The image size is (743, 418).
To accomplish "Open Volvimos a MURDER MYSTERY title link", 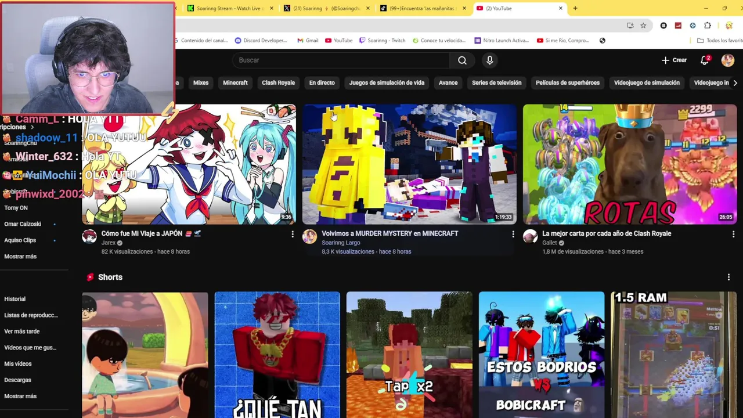I will [390, 233].
